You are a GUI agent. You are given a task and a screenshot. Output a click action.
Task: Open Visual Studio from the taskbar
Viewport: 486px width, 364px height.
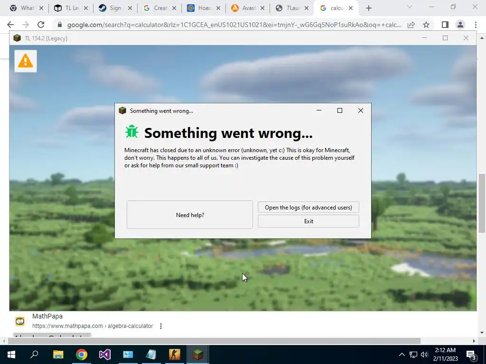tap(105, 355)
